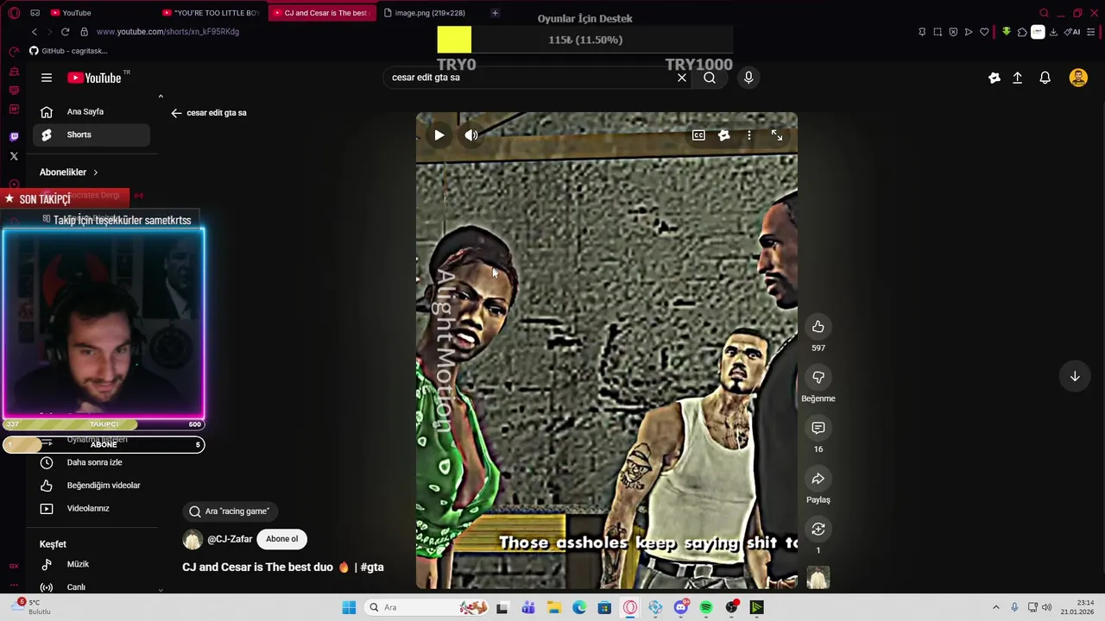The width and height of the screenshot is (1105, 621).
Task: Go to the next Short with down arrow
Action: coord(1075,377)
